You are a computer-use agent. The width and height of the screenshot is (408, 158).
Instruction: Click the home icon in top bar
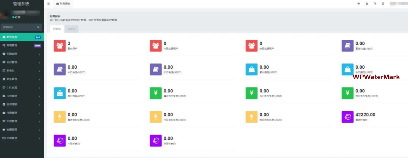358,4
